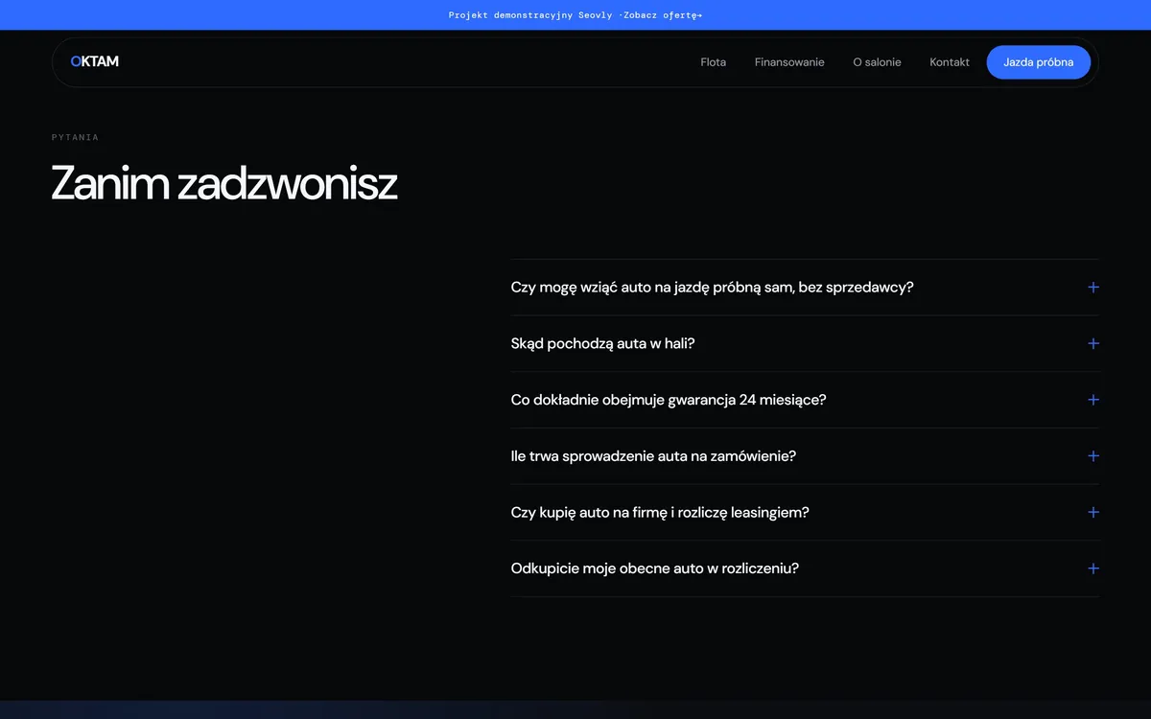Click plus icon for 'Ile trwa sprowadzenie auta' question
The width and height of the screenshot is (1151, 719).
point(1093,456)
